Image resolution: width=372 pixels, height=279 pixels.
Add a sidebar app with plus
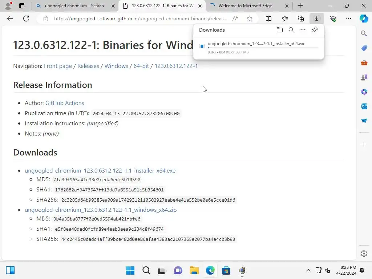tap(364, 144)
